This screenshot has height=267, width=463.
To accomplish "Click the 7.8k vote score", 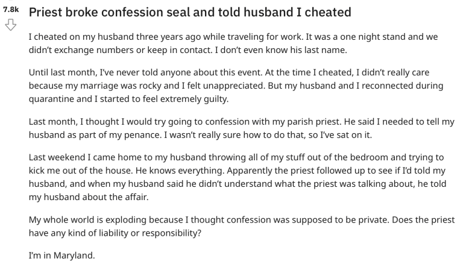I will (x=11, y=10).
